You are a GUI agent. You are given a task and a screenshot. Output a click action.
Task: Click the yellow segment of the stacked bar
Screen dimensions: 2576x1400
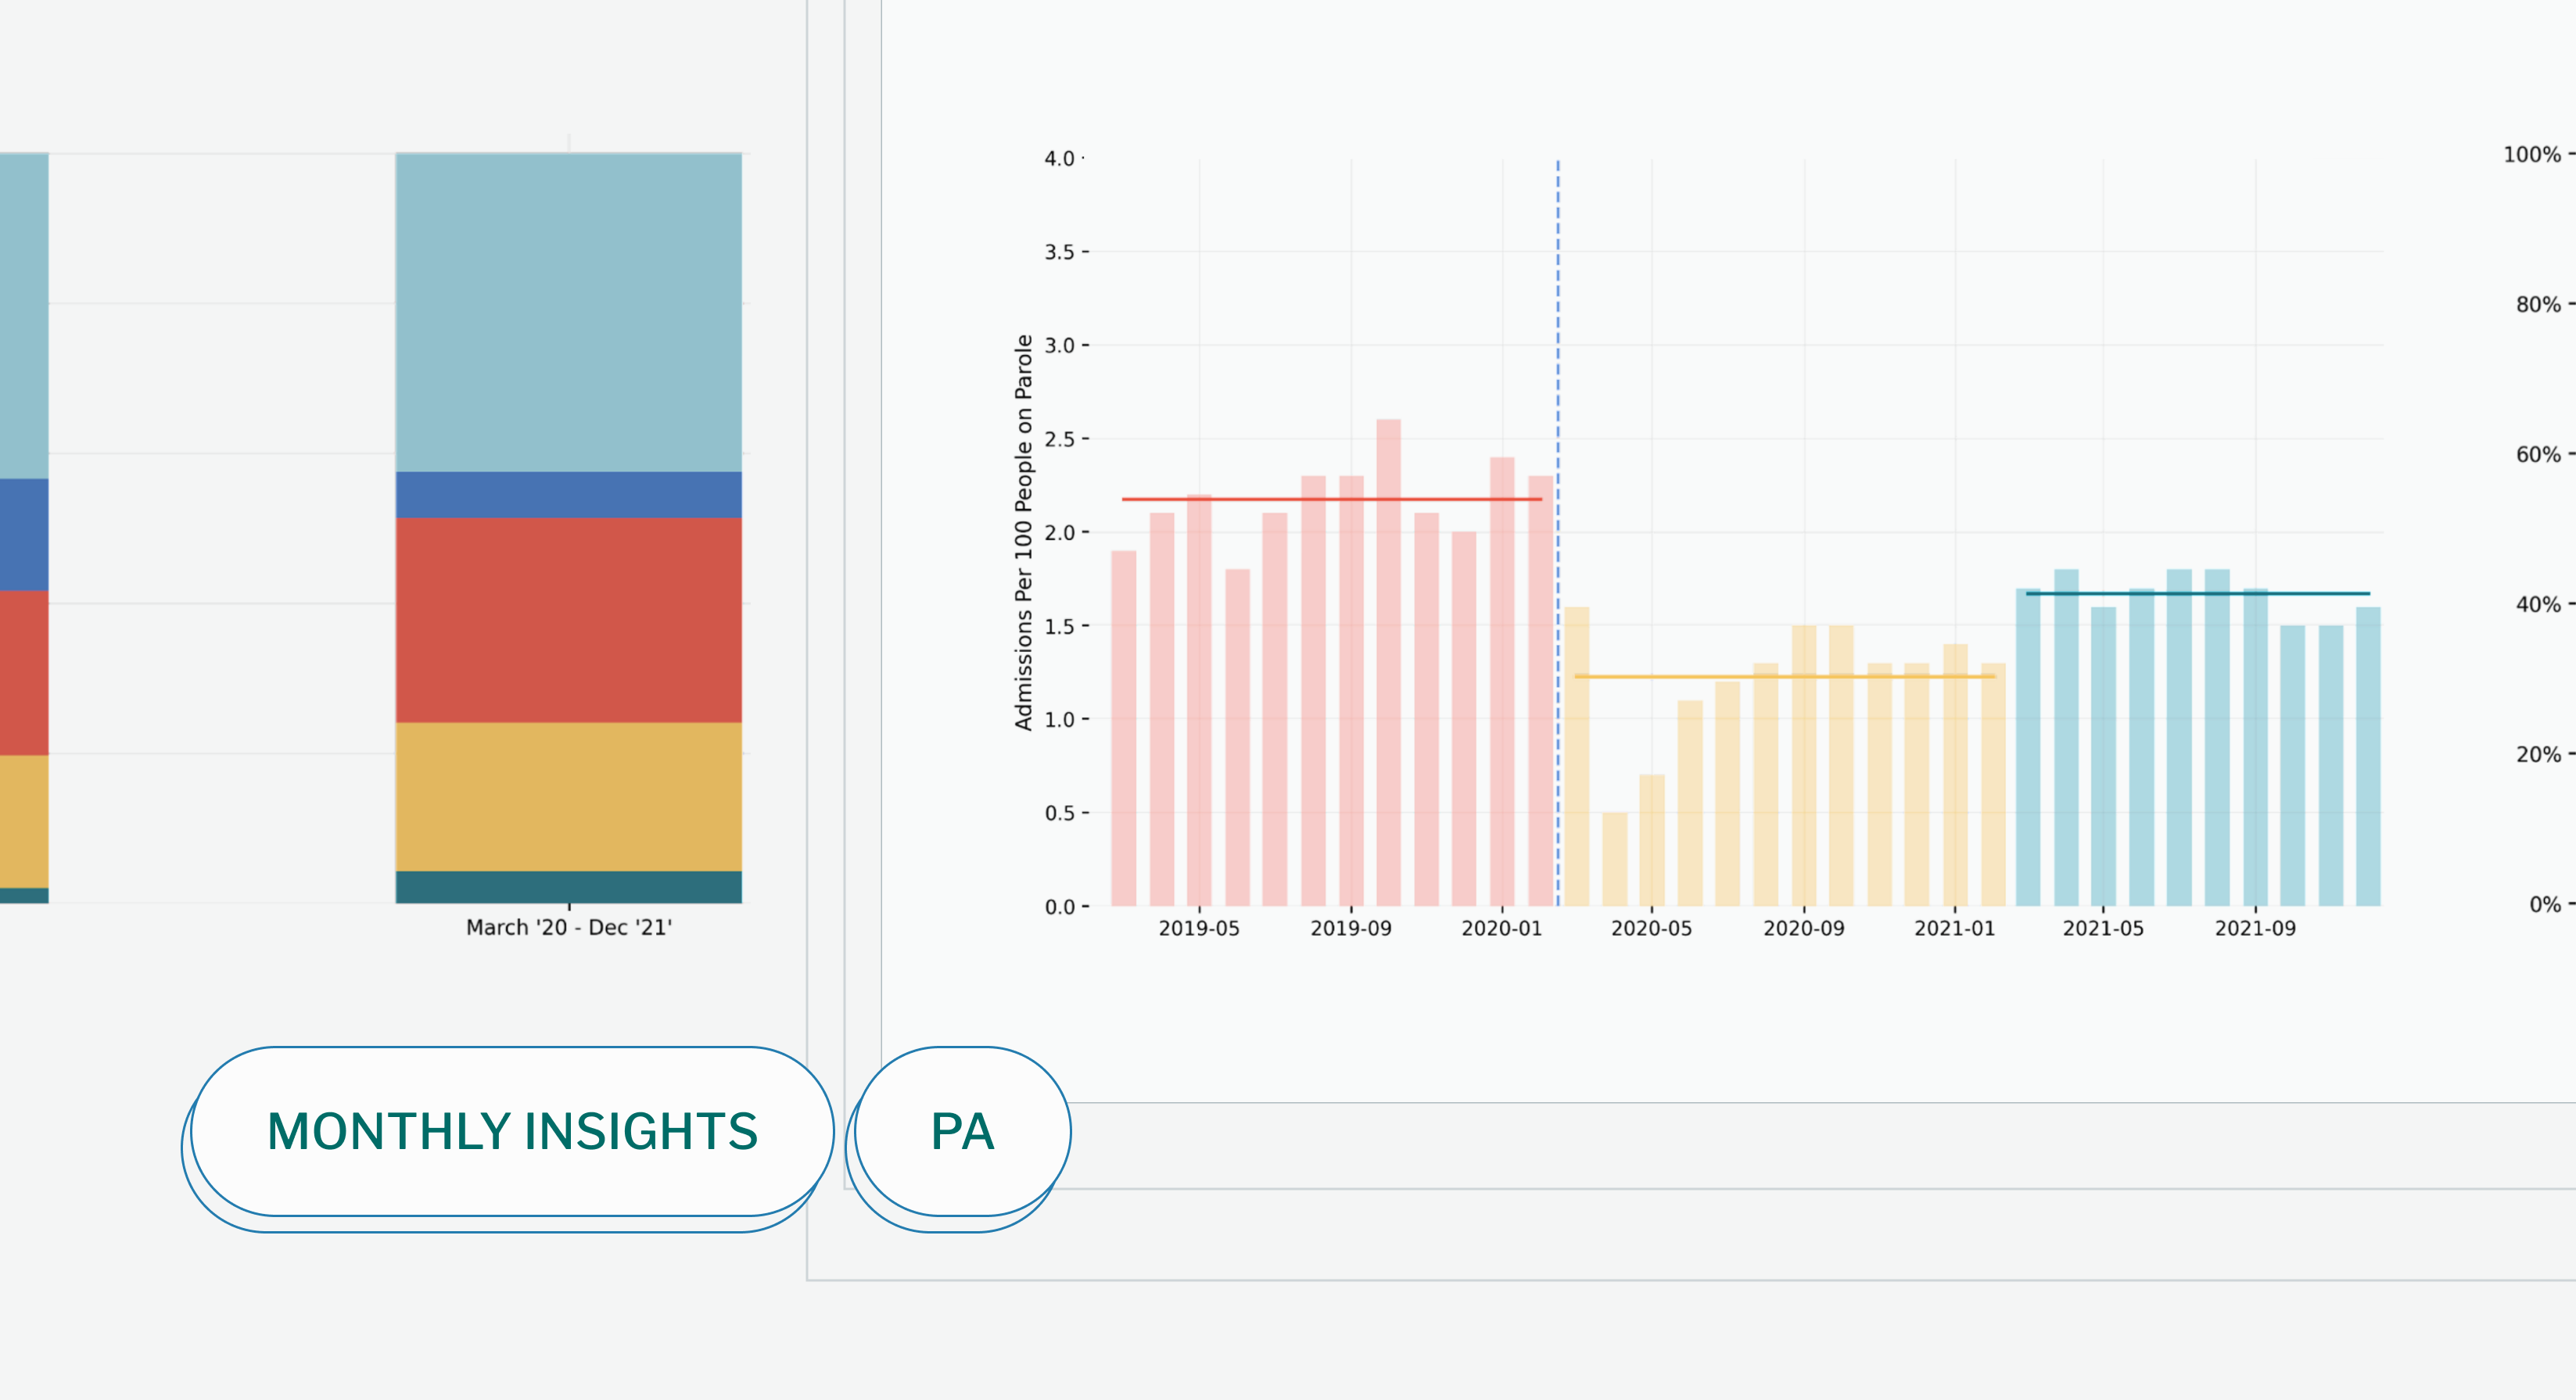[x=568, y=797]
